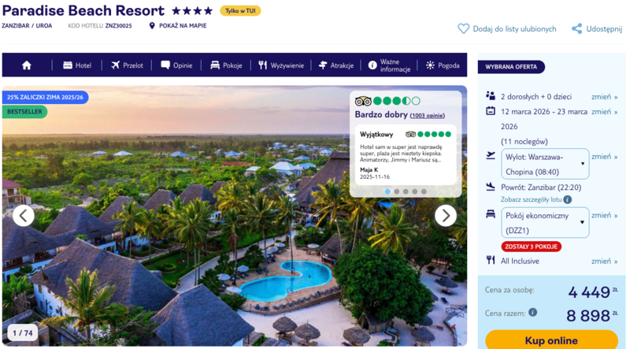Click the Udostępnij share icon
This screenshot has height=349, width=630.
[577, 29]
